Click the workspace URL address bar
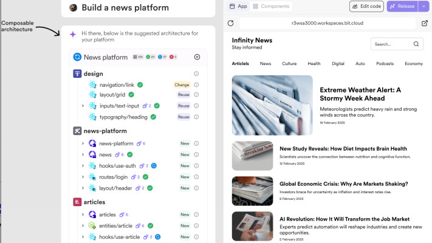432x243 pixels. coord(327,23)
